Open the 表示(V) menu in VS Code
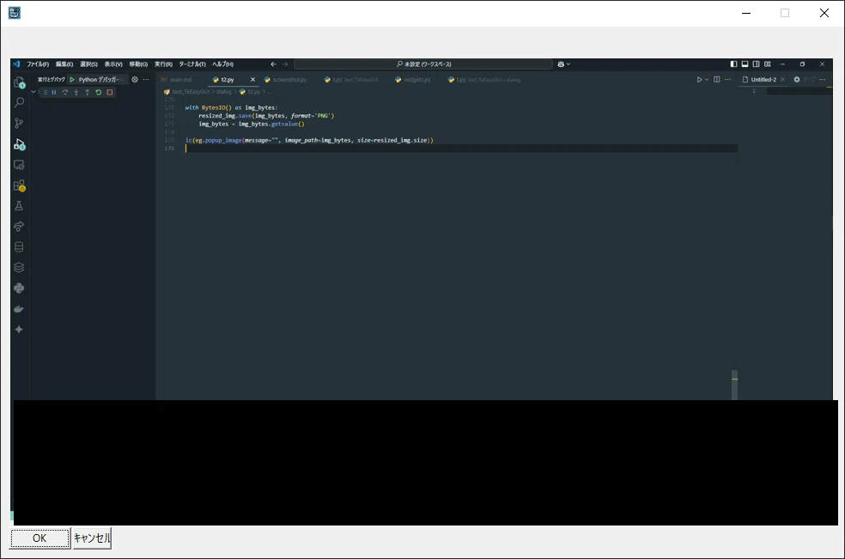845x559 pixels. [113, 64]
